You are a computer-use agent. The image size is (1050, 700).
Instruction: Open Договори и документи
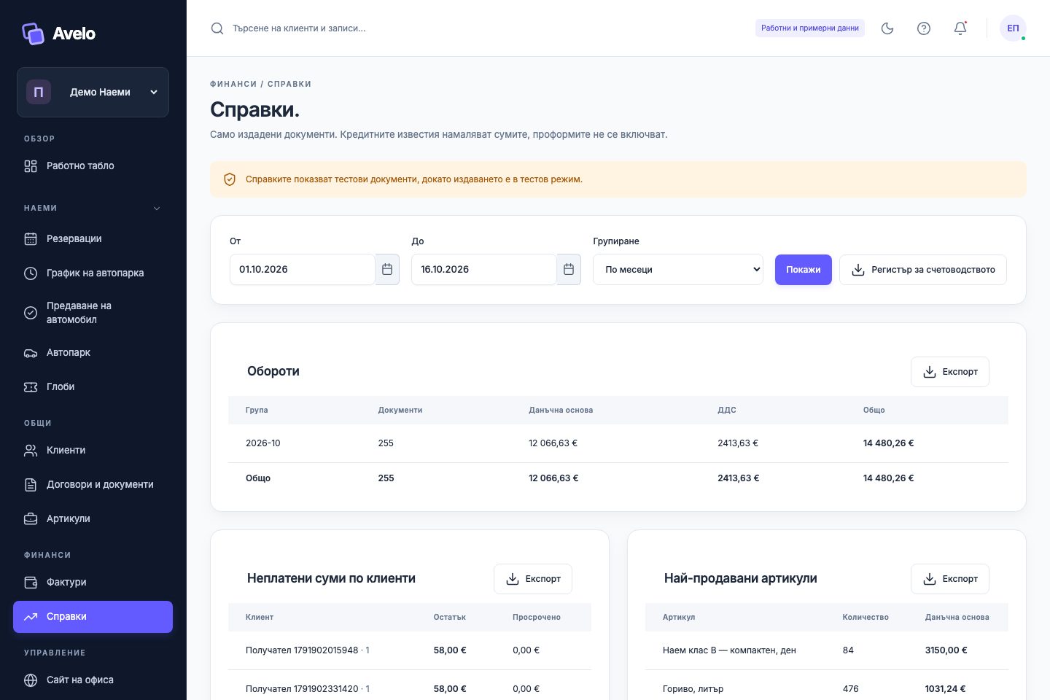pyautogui.click(x=93, y=485)
